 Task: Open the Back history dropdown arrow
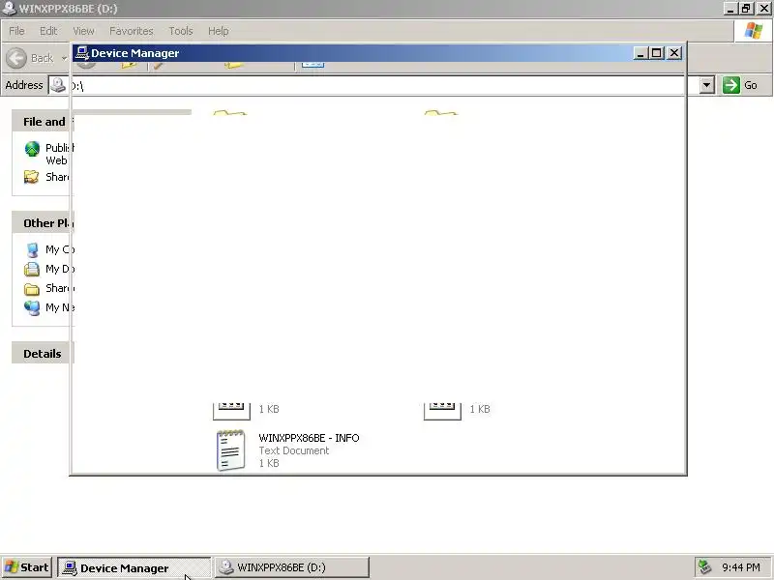(64, 58)
